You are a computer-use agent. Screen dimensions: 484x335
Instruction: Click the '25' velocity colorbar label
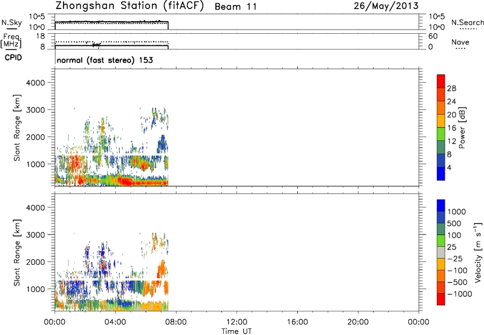[451, 247]
